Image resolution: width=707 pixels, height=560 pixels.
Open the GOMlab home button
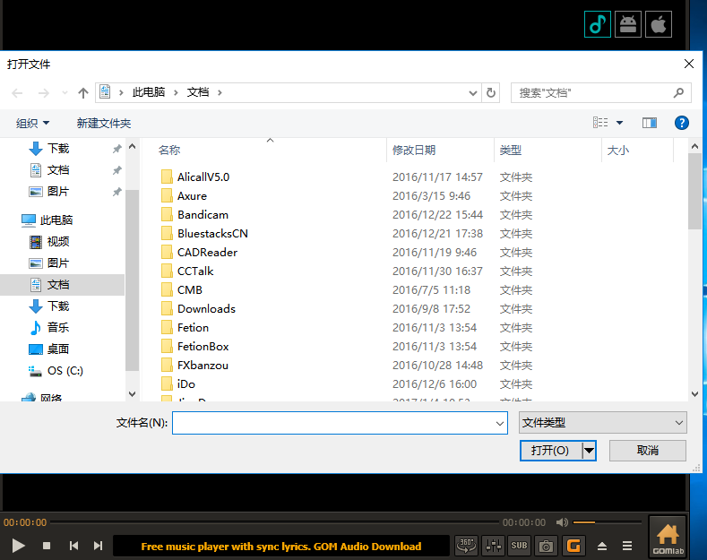[667, 538]
